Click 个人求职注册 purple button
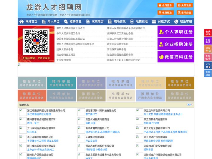The width and height of the screenshot is (212, 159). [176, 32]
